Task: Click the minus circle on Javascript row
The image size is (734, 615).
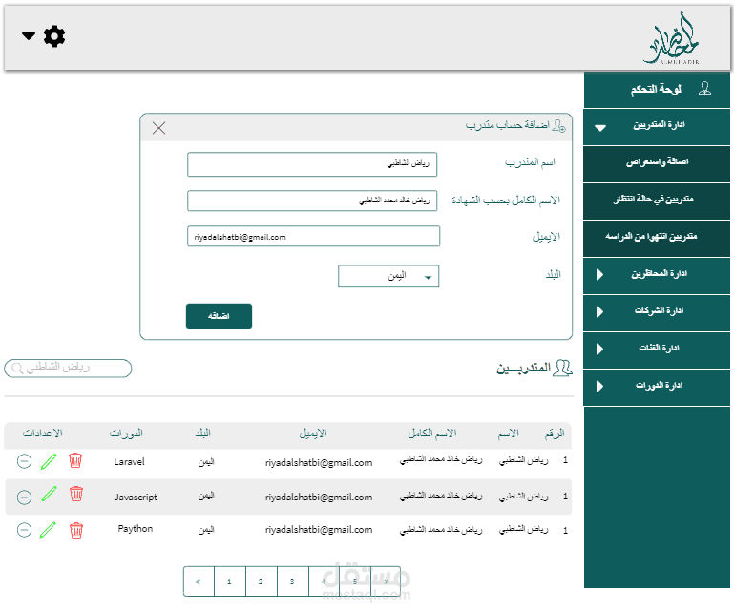Action: coord(25,497)
